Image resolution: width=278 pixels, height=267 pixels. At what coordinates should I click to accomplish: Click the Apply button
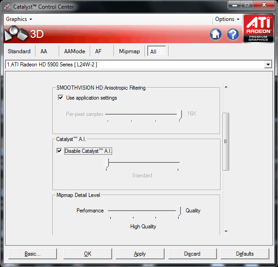tap(140, 254)
